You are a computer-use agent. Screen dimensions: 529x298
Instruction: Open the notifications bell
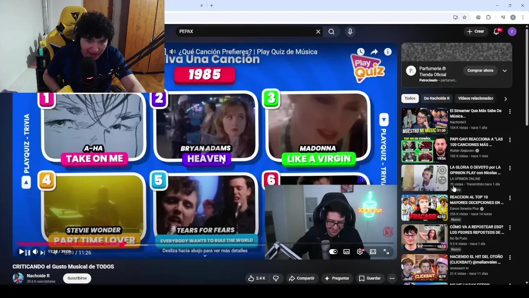(497, 31)
